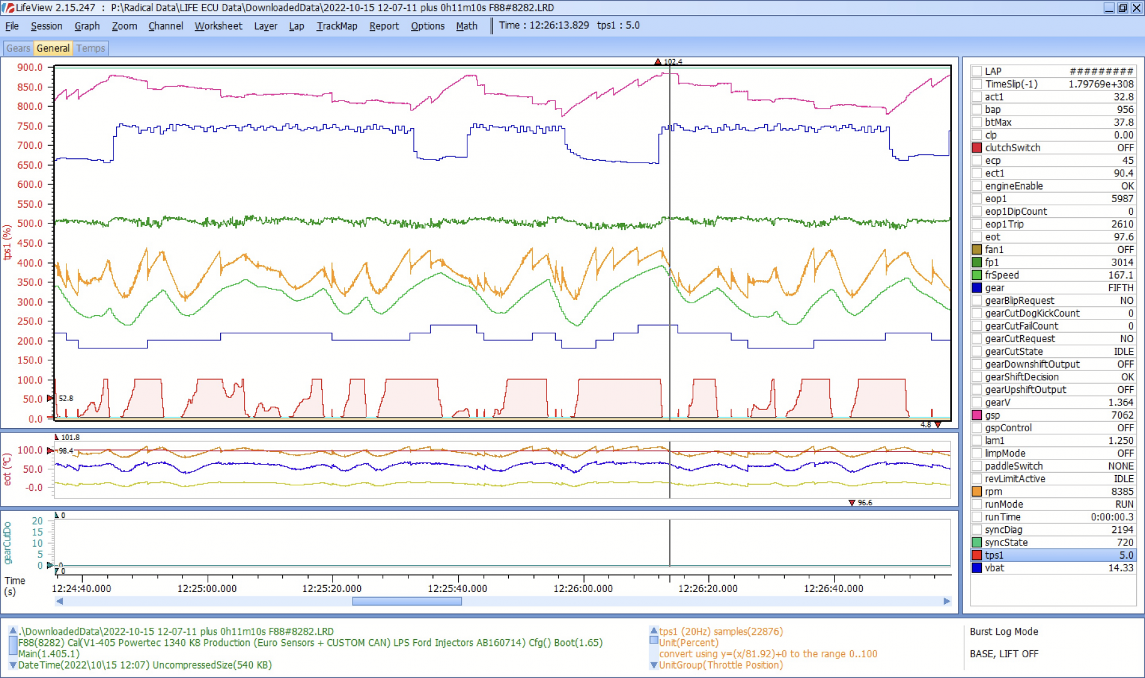Switch to the Temps tab
Screen dimensions: 1145x678
[x=91, y=48]
